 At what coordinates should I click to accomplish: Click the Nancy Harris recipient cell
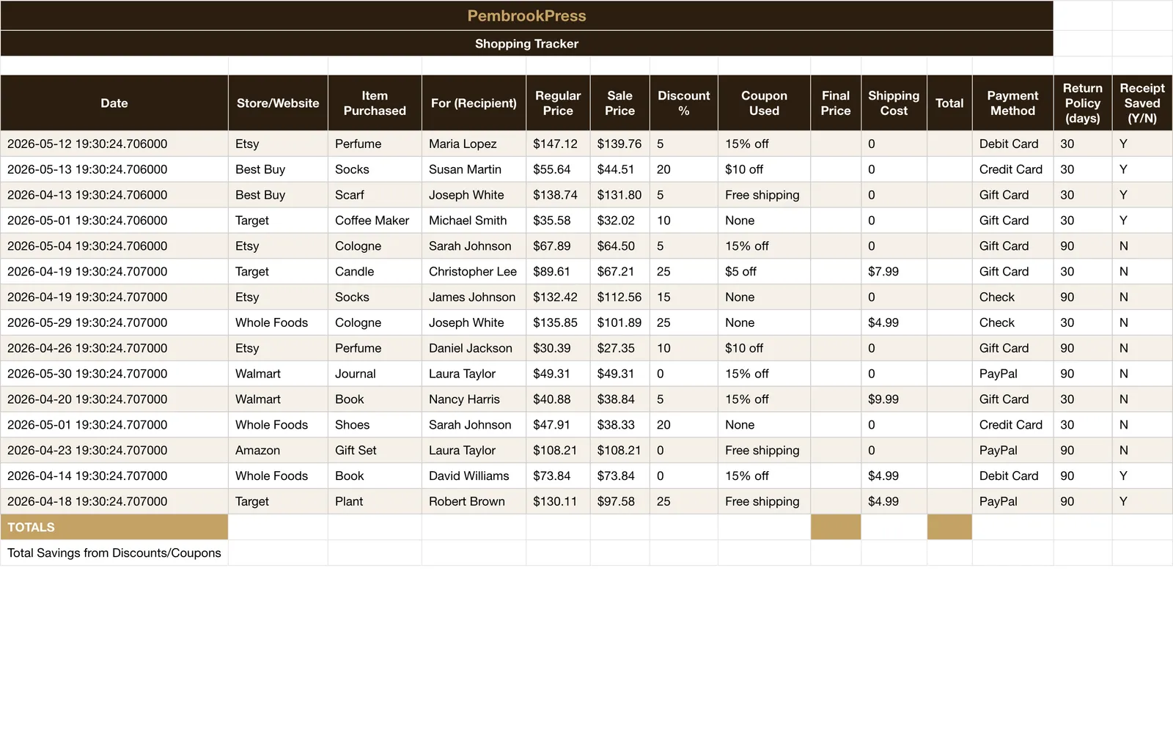click(474, 399)
